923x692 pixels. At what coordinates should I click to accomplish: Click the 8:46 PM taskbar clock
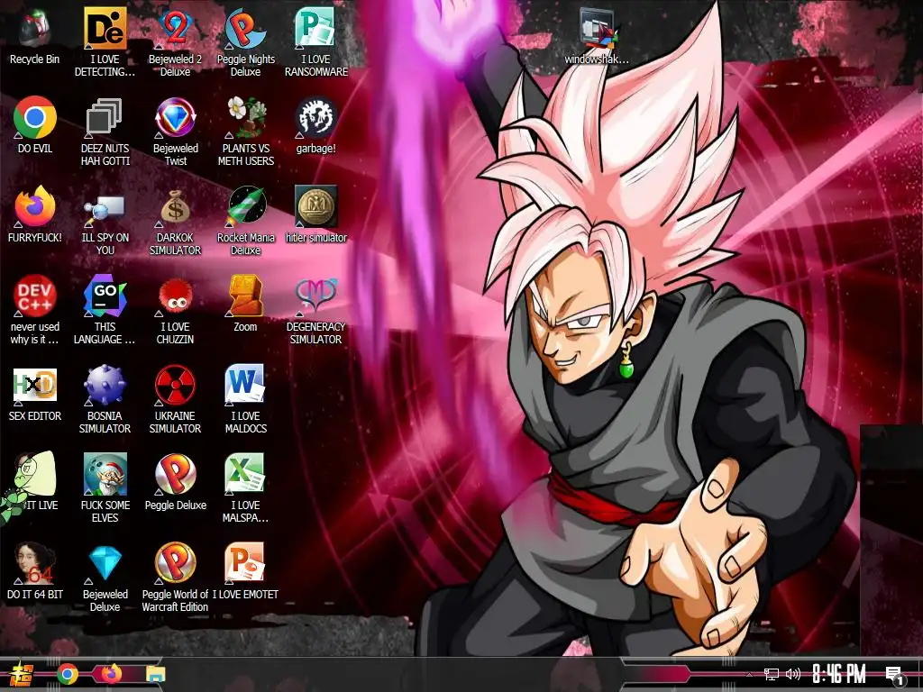(x=839, y=674)
